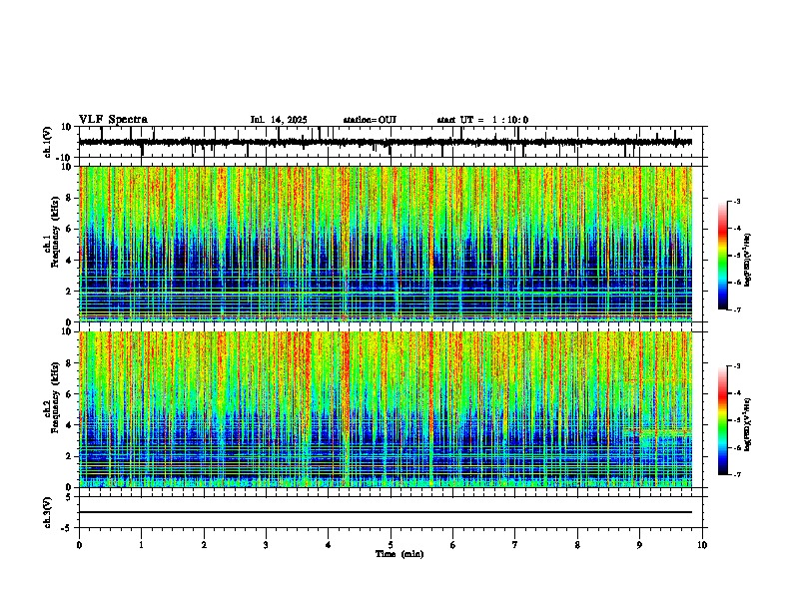Click the time axis end tick label "10"
The width and height of the screenshot is (791, 611).
coord(702,545)
